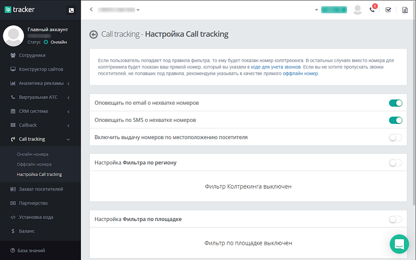Open the chat widget button
This screenshot has height=260, width=416.
tap(399, 244)
